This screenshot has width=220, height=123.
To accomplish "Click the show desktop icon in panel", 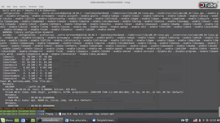I will tap(17, 120).
